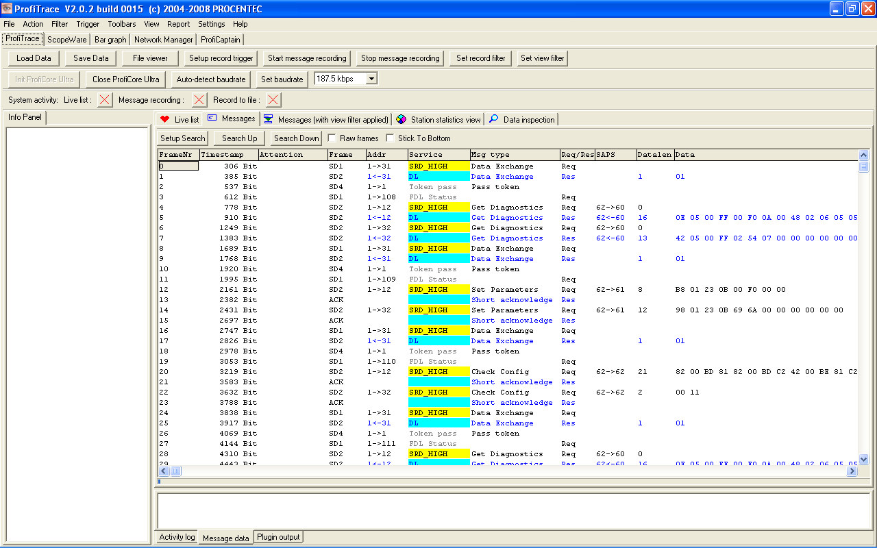The image size is (877, 548).
Task: Enable the Raw frames checkbox
Action: point(332,138)
